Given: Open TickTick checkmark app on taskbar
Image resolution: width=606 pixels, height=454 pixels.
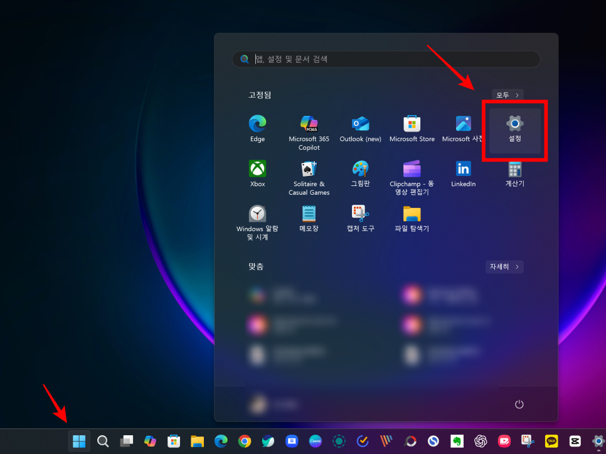Looking at the screenshot, I should pos(363,441).
